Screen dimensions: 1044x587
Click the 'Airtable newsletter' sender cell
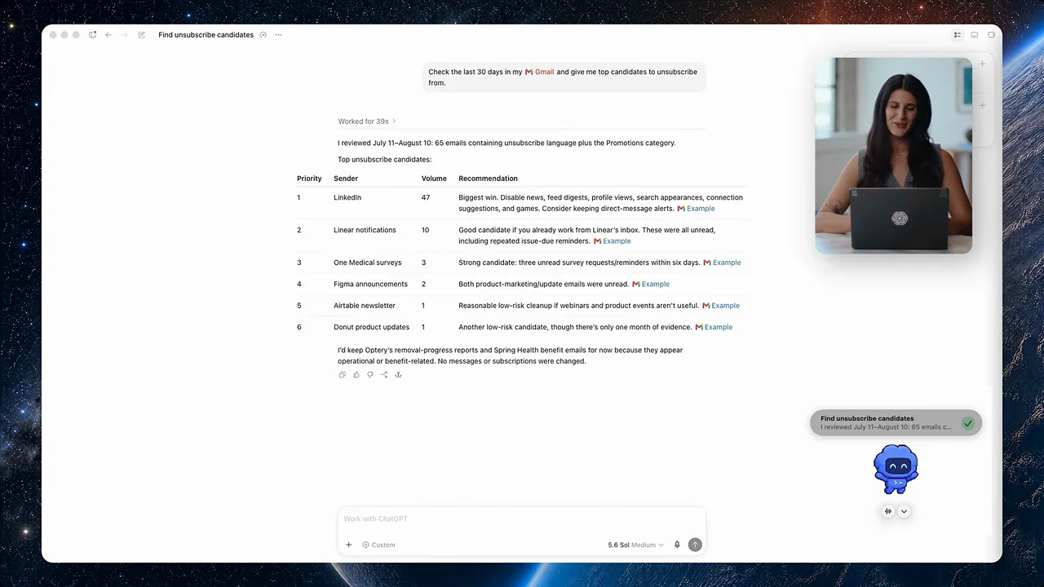tap(365, 306)
